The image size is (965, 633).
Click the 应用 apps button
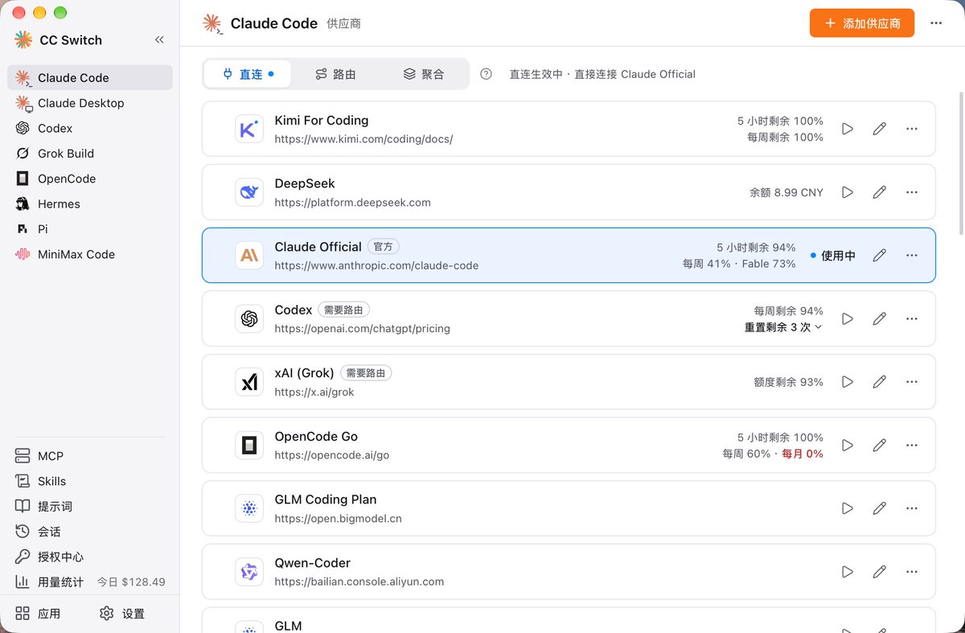point(38,614)
